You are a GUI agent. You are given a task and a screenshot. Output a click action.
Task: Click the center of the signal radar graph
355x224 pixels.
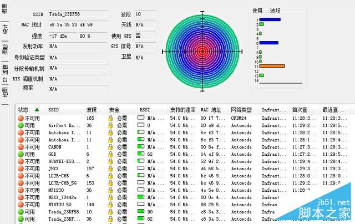tap(202, 52)
